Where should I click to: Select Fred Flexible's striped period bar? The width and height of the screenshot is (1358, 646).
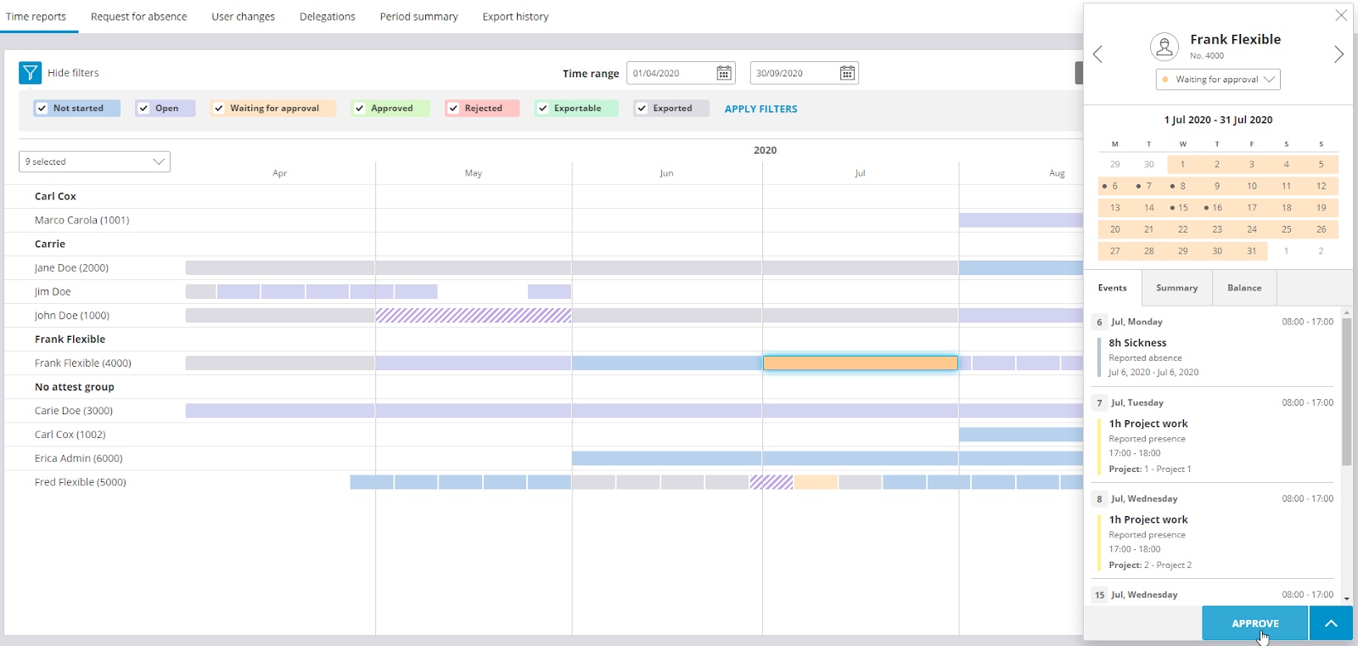(x=772, y=481)
